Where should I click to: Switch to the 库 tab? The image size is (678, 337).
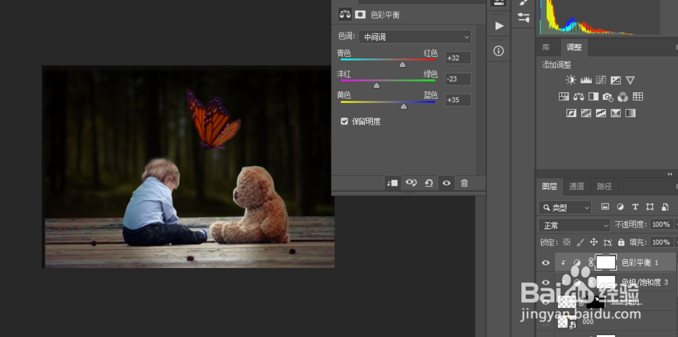click(546, 47)
